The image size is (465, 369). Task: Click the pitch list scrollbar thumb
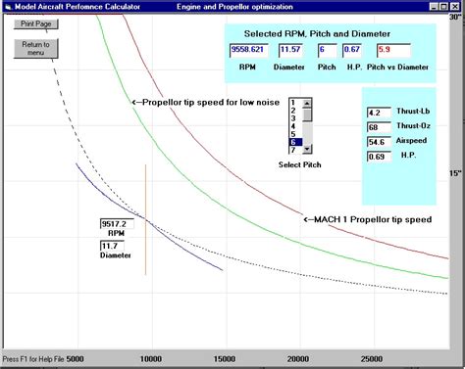click(x=307, y=115)
